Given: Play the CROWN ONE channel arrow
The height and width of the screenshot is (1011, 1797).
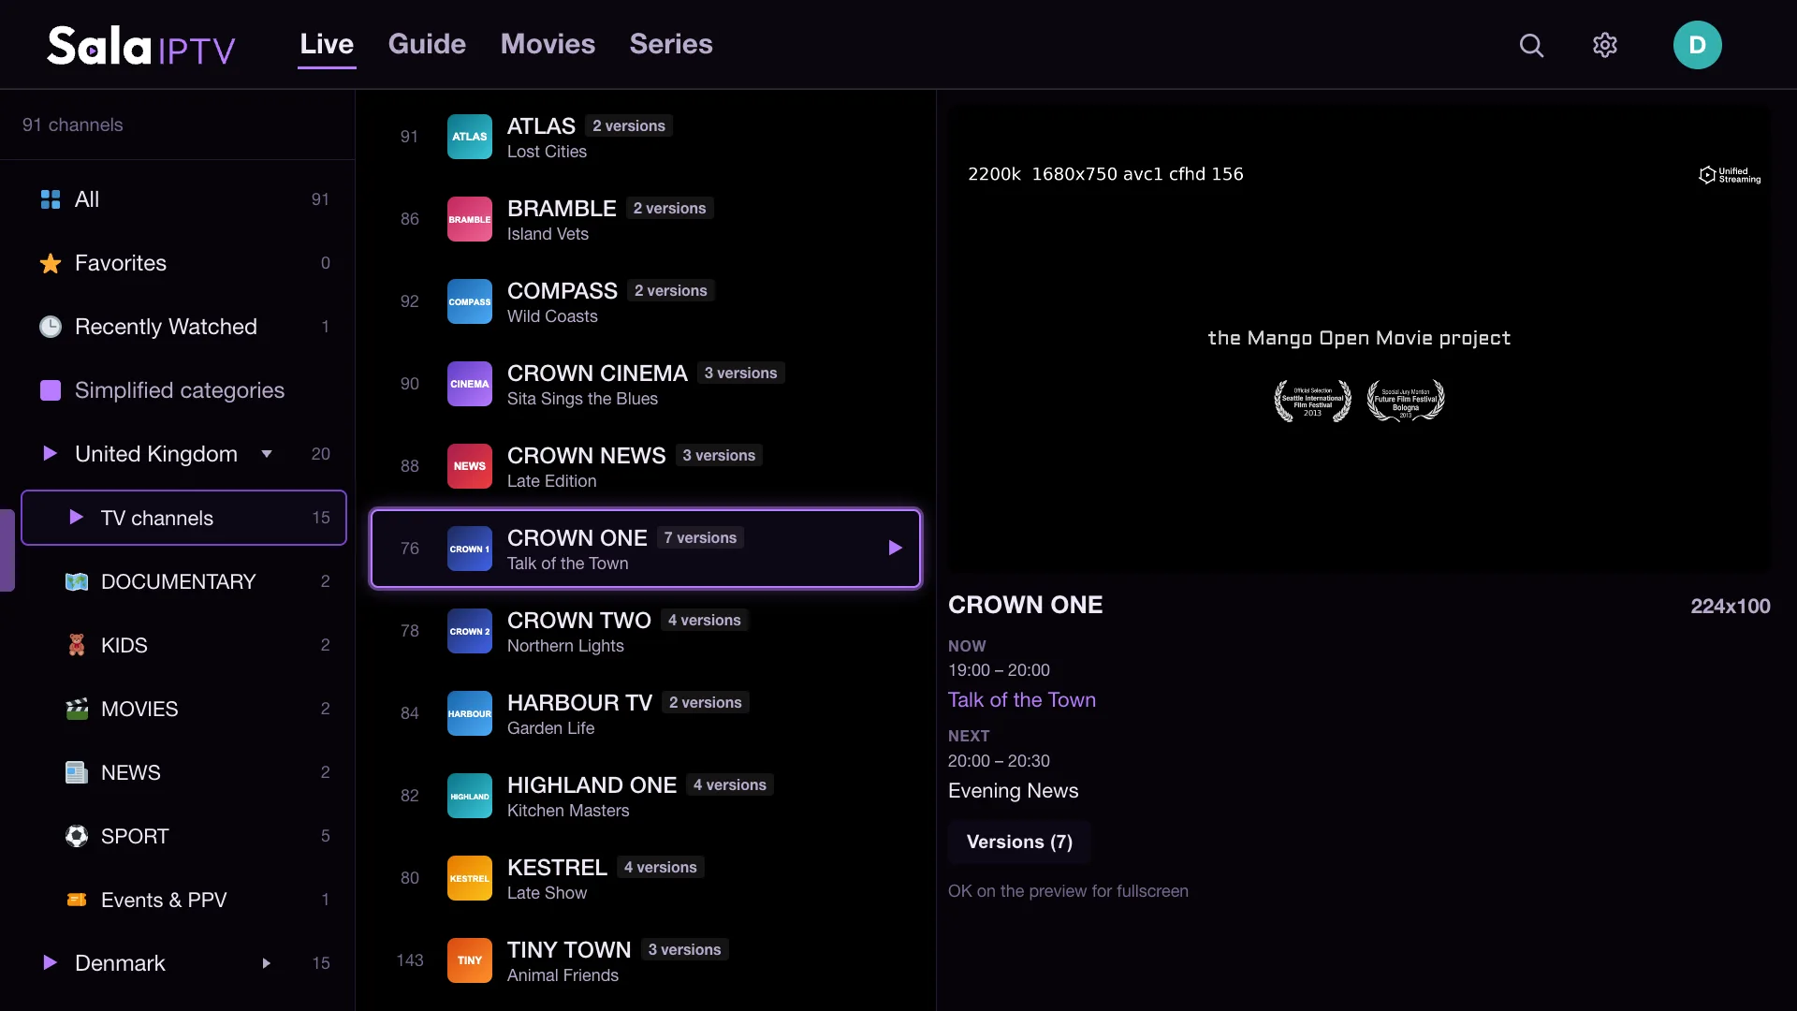Looking at the screenshot, I should pos(895,548).
